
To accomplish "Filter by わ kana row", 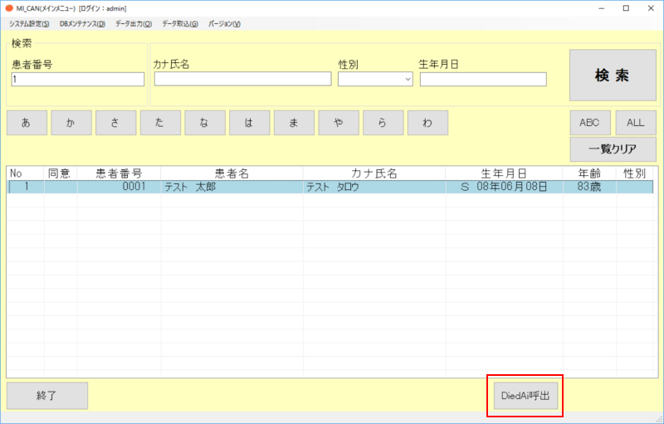I will pyautogui.click(x=427, y=123).
